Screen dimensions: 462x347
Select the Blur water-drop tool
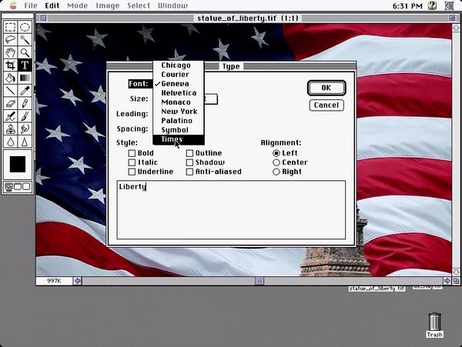(11, 142)
